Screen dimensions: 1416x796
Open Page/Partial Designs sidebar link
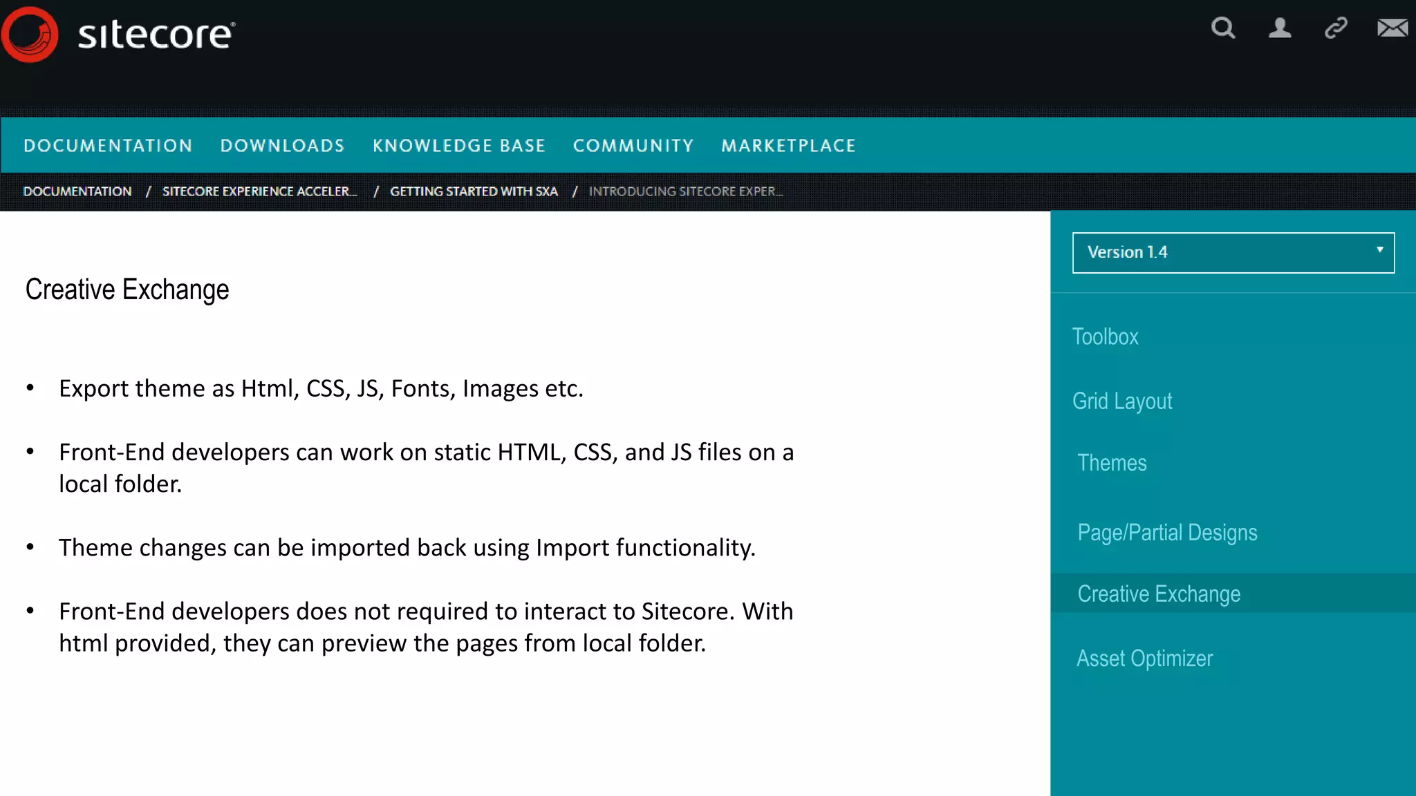1167,533
